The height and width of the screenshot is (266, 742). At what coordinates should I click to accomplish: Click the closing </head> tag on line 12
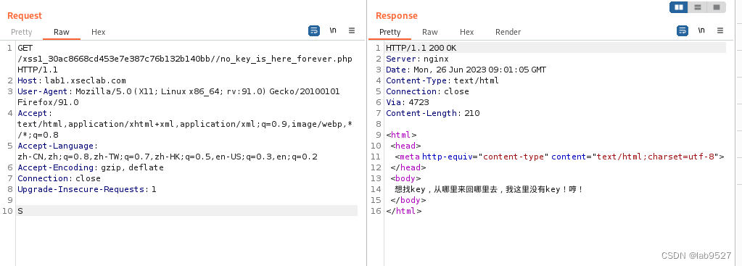[408, 167]
